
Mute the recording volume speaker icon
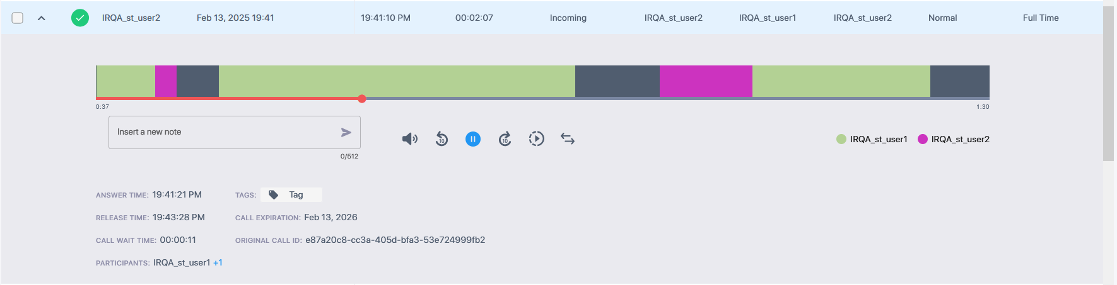coord(409,139)
